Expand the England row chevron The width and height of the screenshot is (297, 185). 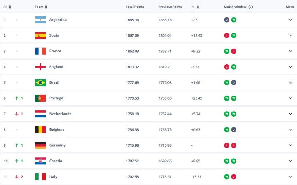pyautogui.click(x=290, y=67)
